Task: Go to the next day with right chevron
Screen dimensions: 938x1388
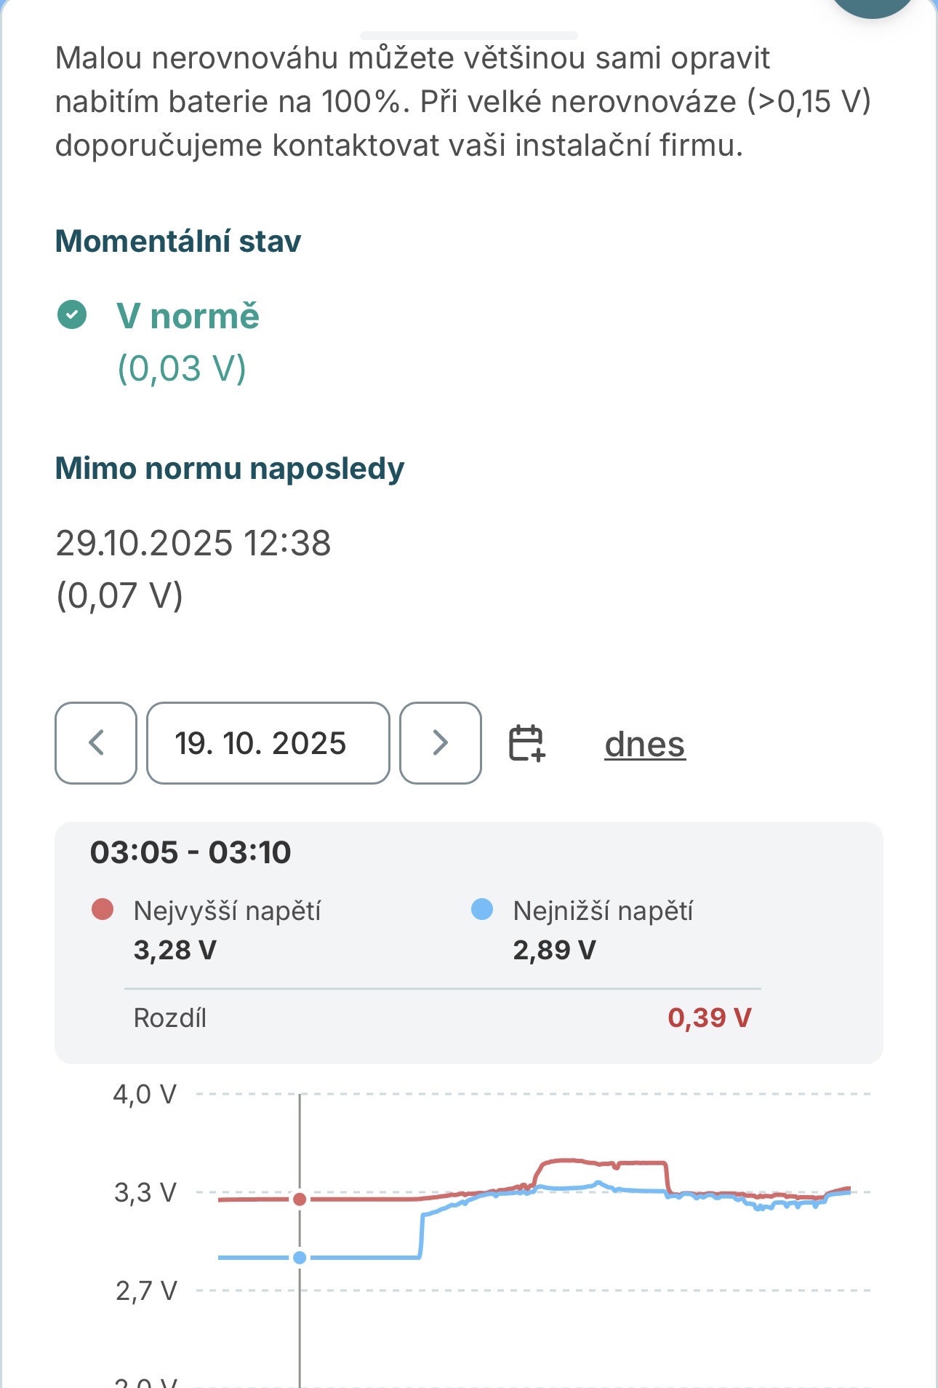Action: point(440,743)
